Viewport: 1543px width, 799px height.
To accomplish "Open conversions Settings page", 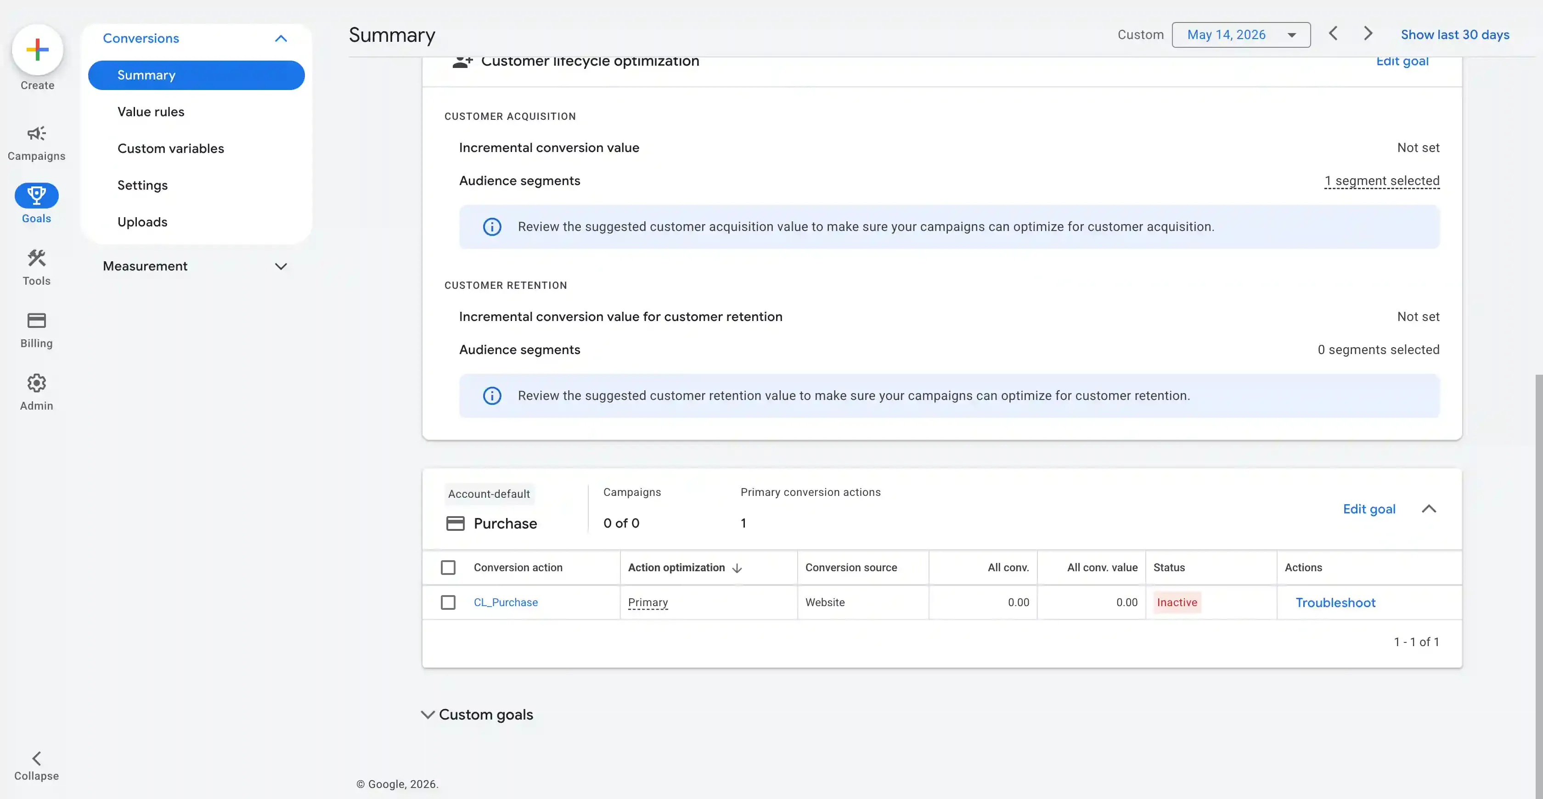I will click(142, 186).
